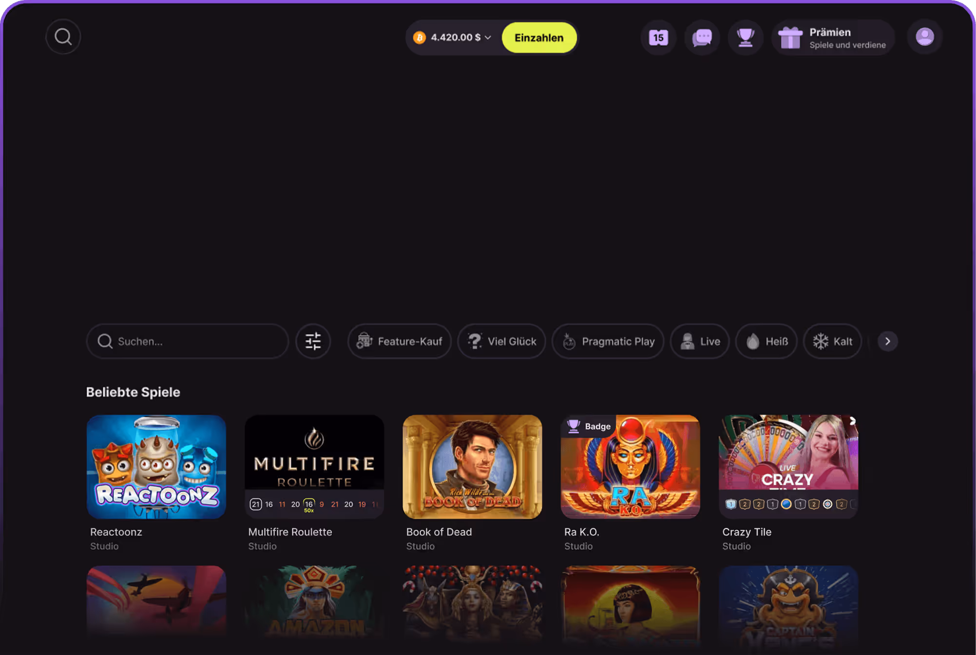This screenshot has height=655, width=976.
Task: Open the trophy icon in header
Action: [746, 37]
